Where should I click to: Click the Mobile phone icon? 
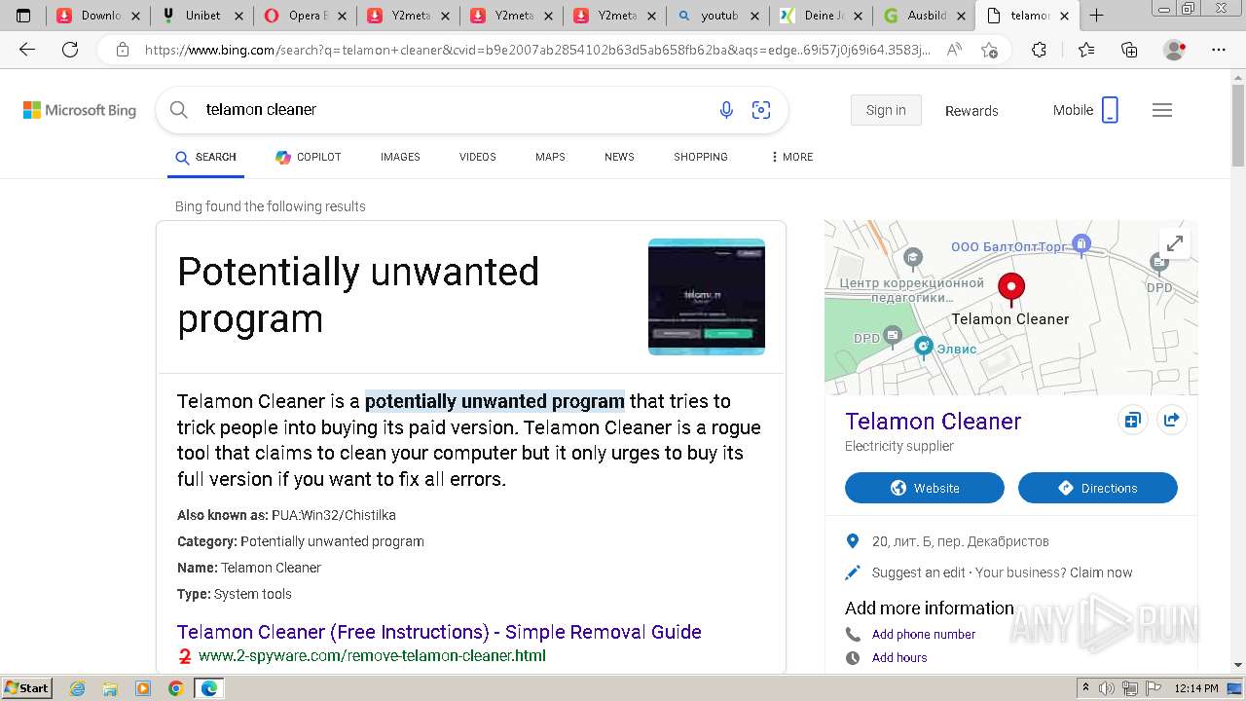pos(1110,110)
